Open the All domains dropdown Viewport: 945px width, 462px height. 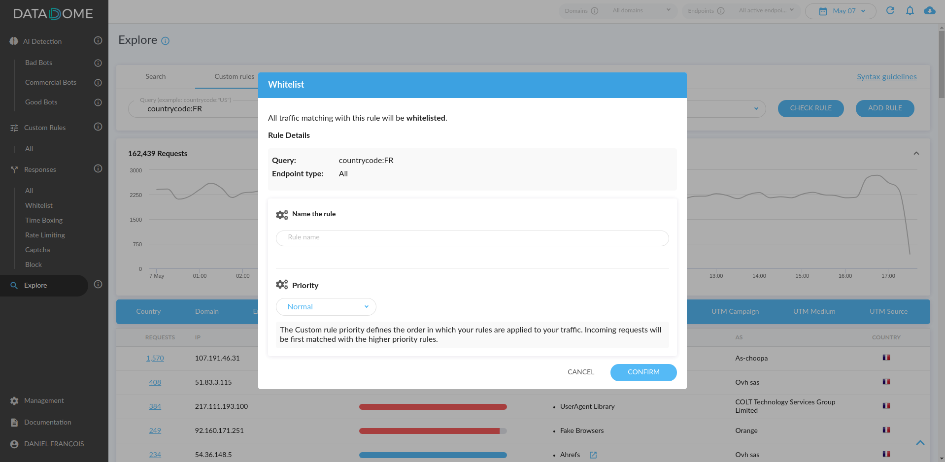pos(641,10)
